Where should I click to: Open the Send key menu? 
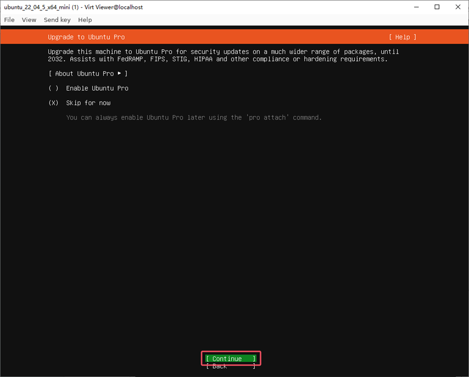pos(57,20)
